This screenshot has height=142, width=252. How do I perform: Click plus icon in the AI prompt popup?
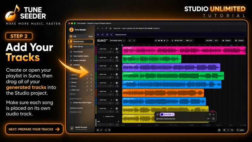[x=157, y=114]
